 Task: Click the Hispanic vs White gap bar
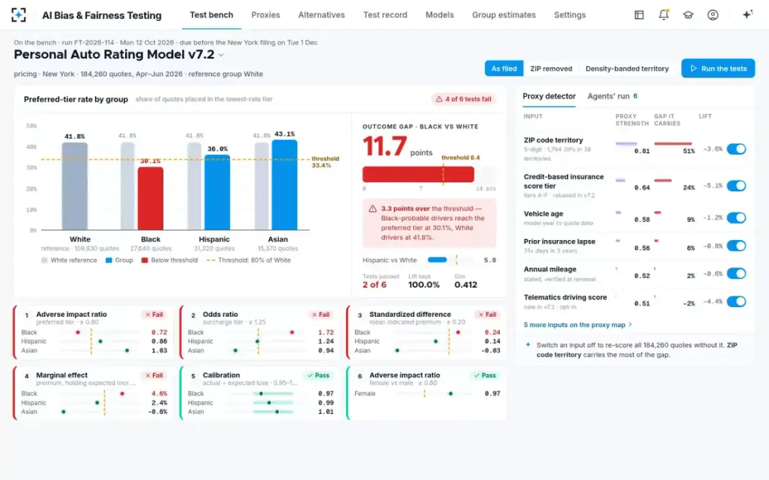437,260
